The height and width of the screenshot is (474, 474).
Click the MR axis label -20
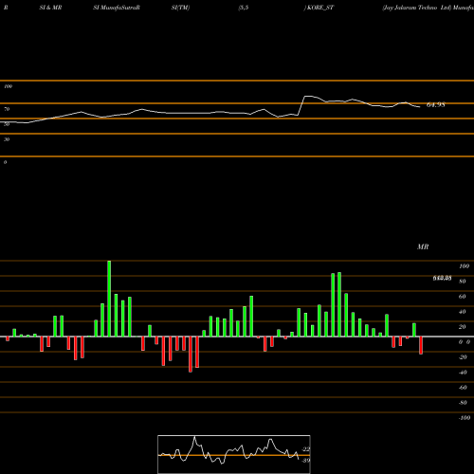coord(463,357)
